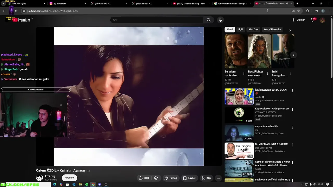The width and height of the screenshot is (333, 187).
Task: Select the Tümü filter chip
Action: (230, 30)
